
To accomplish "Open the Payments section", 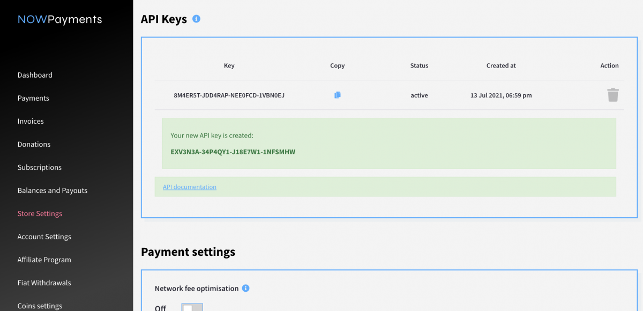I will [x=33, y=98].
